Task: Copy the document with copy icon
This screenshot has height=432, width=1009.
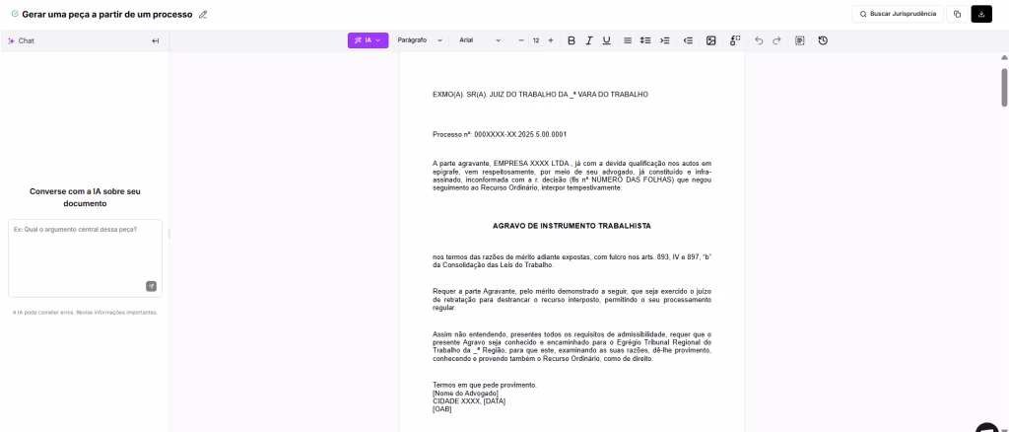Action: tap(958, 14)
